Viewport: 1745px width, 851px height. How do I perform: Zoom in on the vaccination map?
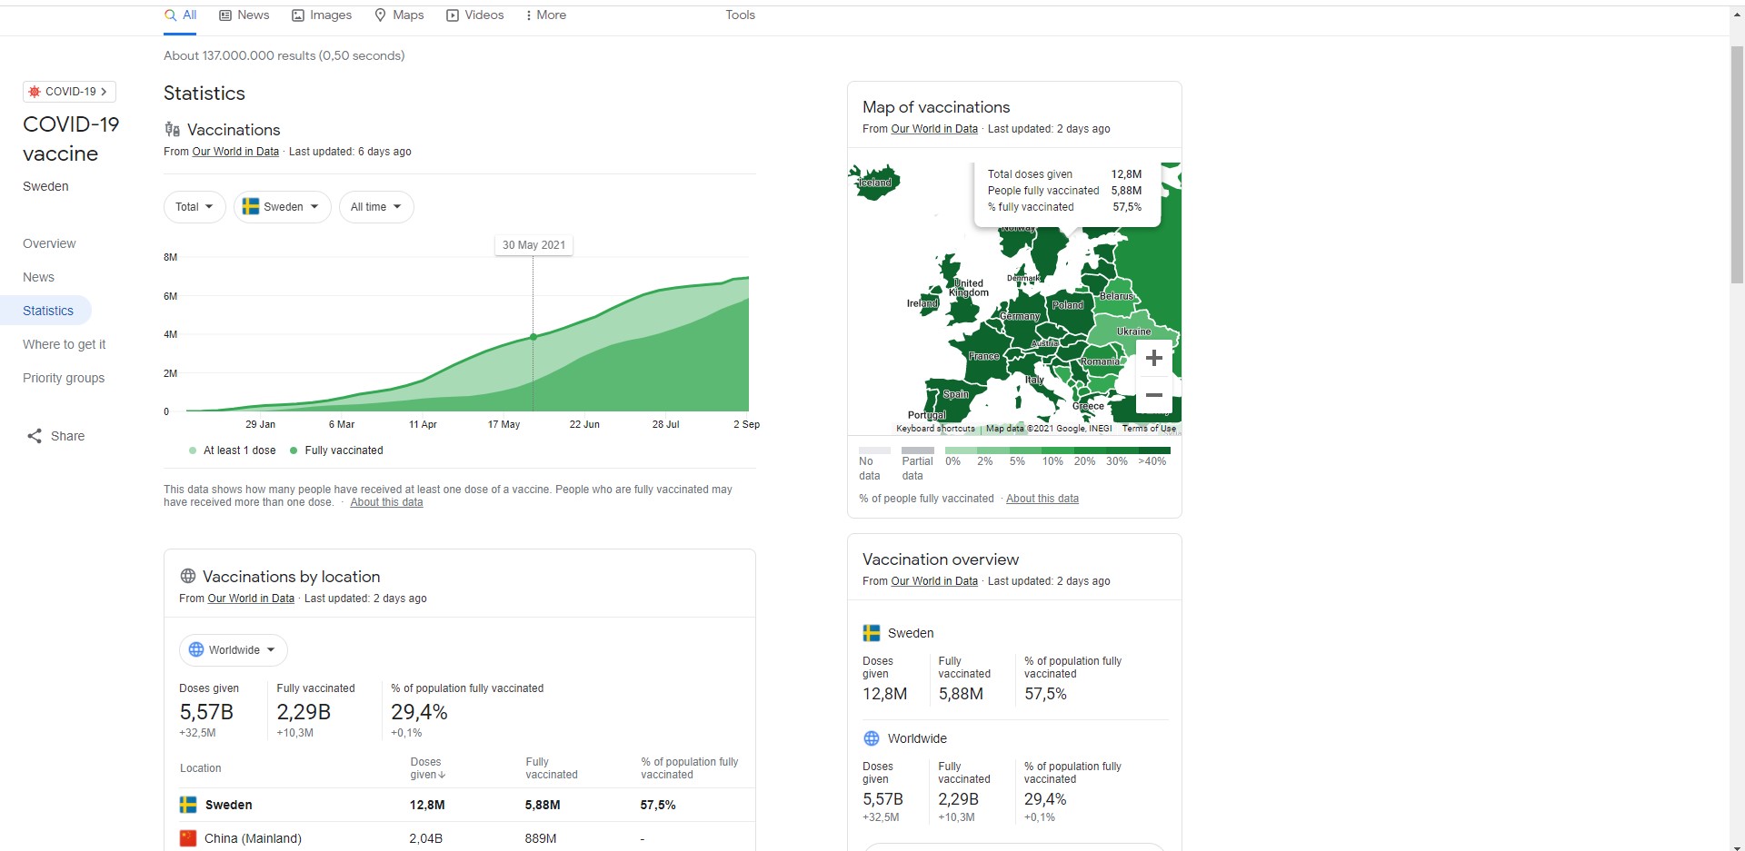tap(1154, 358)
